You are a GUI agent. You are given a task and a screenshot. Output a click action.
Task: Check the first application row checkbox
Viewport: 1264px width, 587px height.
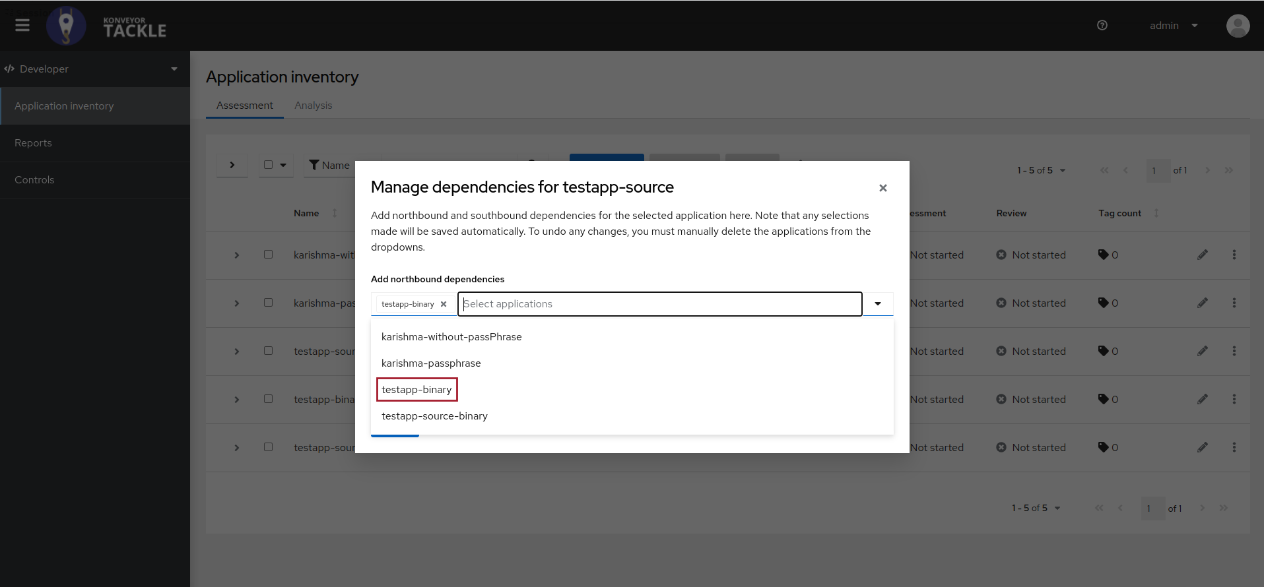point(268,255)
